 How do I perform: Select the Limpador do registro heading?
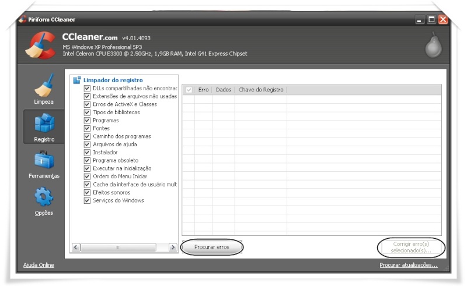pyautogui.click(x=113, y=80)
